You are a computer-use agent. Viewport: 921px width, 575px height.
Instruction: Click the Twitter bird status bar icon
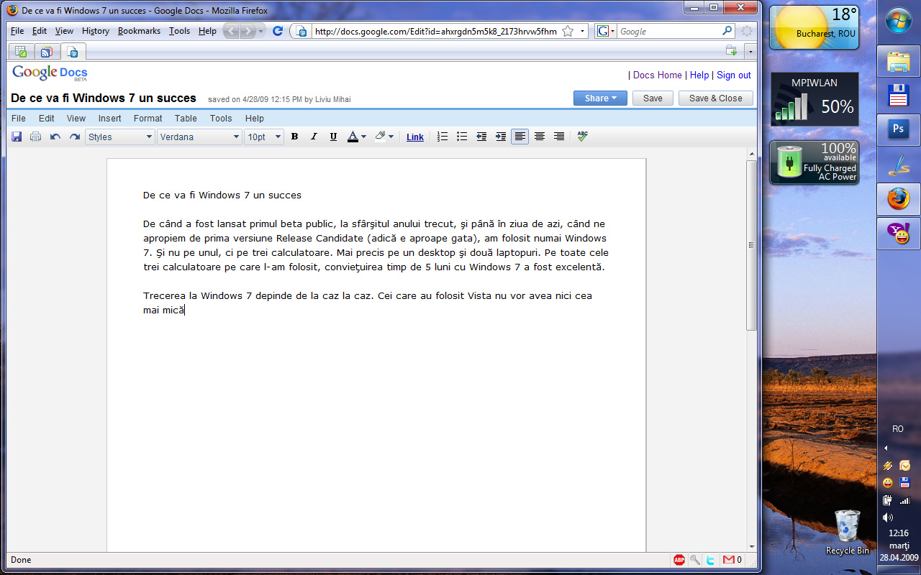(x=710, y=560)
